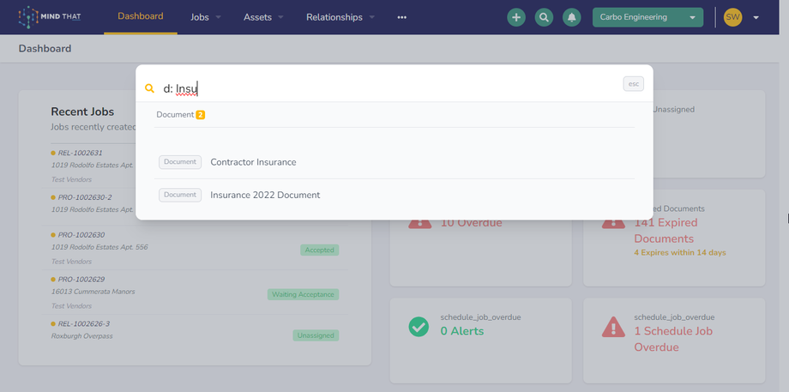789x392 pixels.
Task: Open the 141 Expired Documents link
Action: (x=666, y=231)
